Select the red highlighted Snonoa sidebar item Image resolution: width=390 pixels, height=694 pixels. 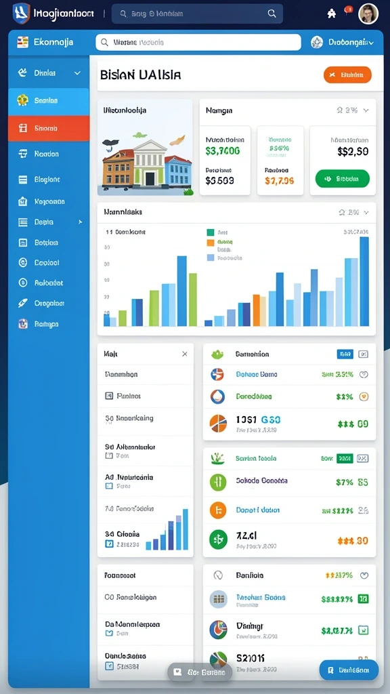49,128
